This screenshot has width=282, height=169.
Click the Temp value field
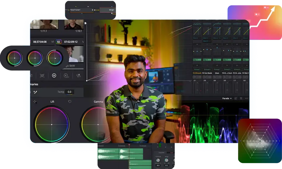tap(69, 92)
